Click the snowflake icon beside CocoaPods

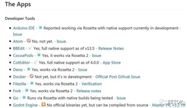(x=39, y=55)
